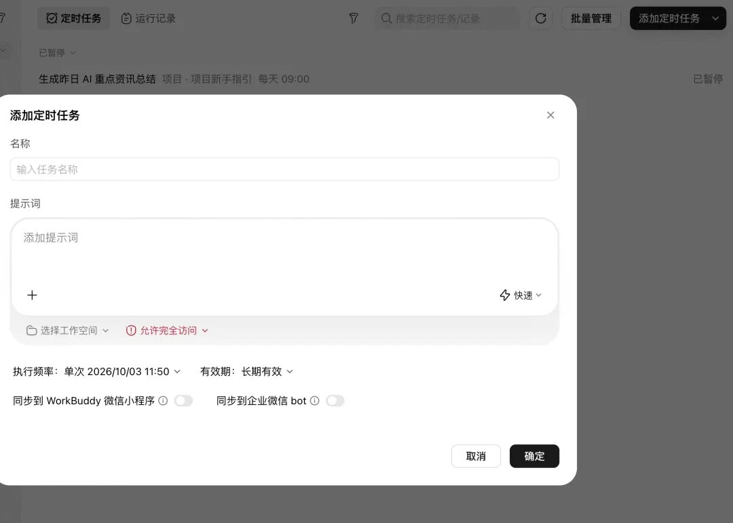733x523 pixels.
Task: Click info icon next to 企业微信 bot
Action: click(x=315, y=400)
